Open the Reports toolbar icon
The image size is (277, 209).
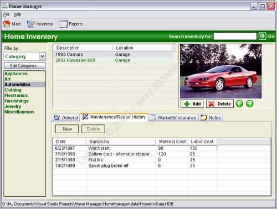click(63, 24)
